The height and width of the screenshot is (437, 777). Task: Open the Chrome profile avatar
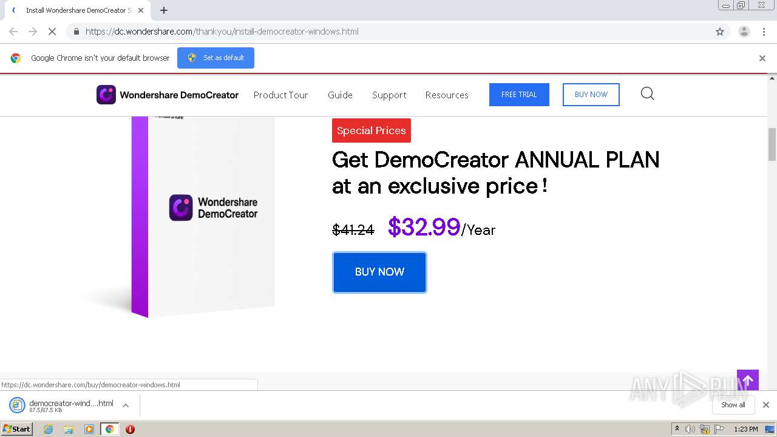pyautogui.click(x=744, y=32)
